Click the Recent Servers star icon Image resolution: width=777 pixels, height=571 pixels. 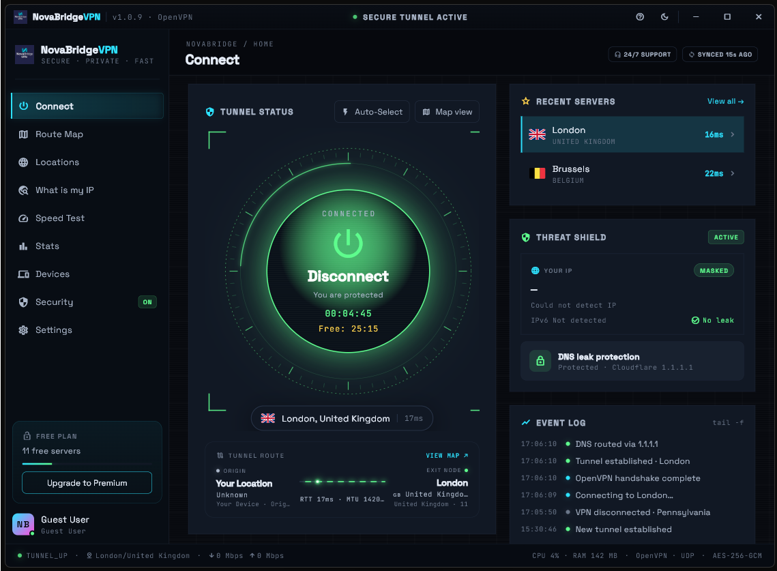pos(526,101)
